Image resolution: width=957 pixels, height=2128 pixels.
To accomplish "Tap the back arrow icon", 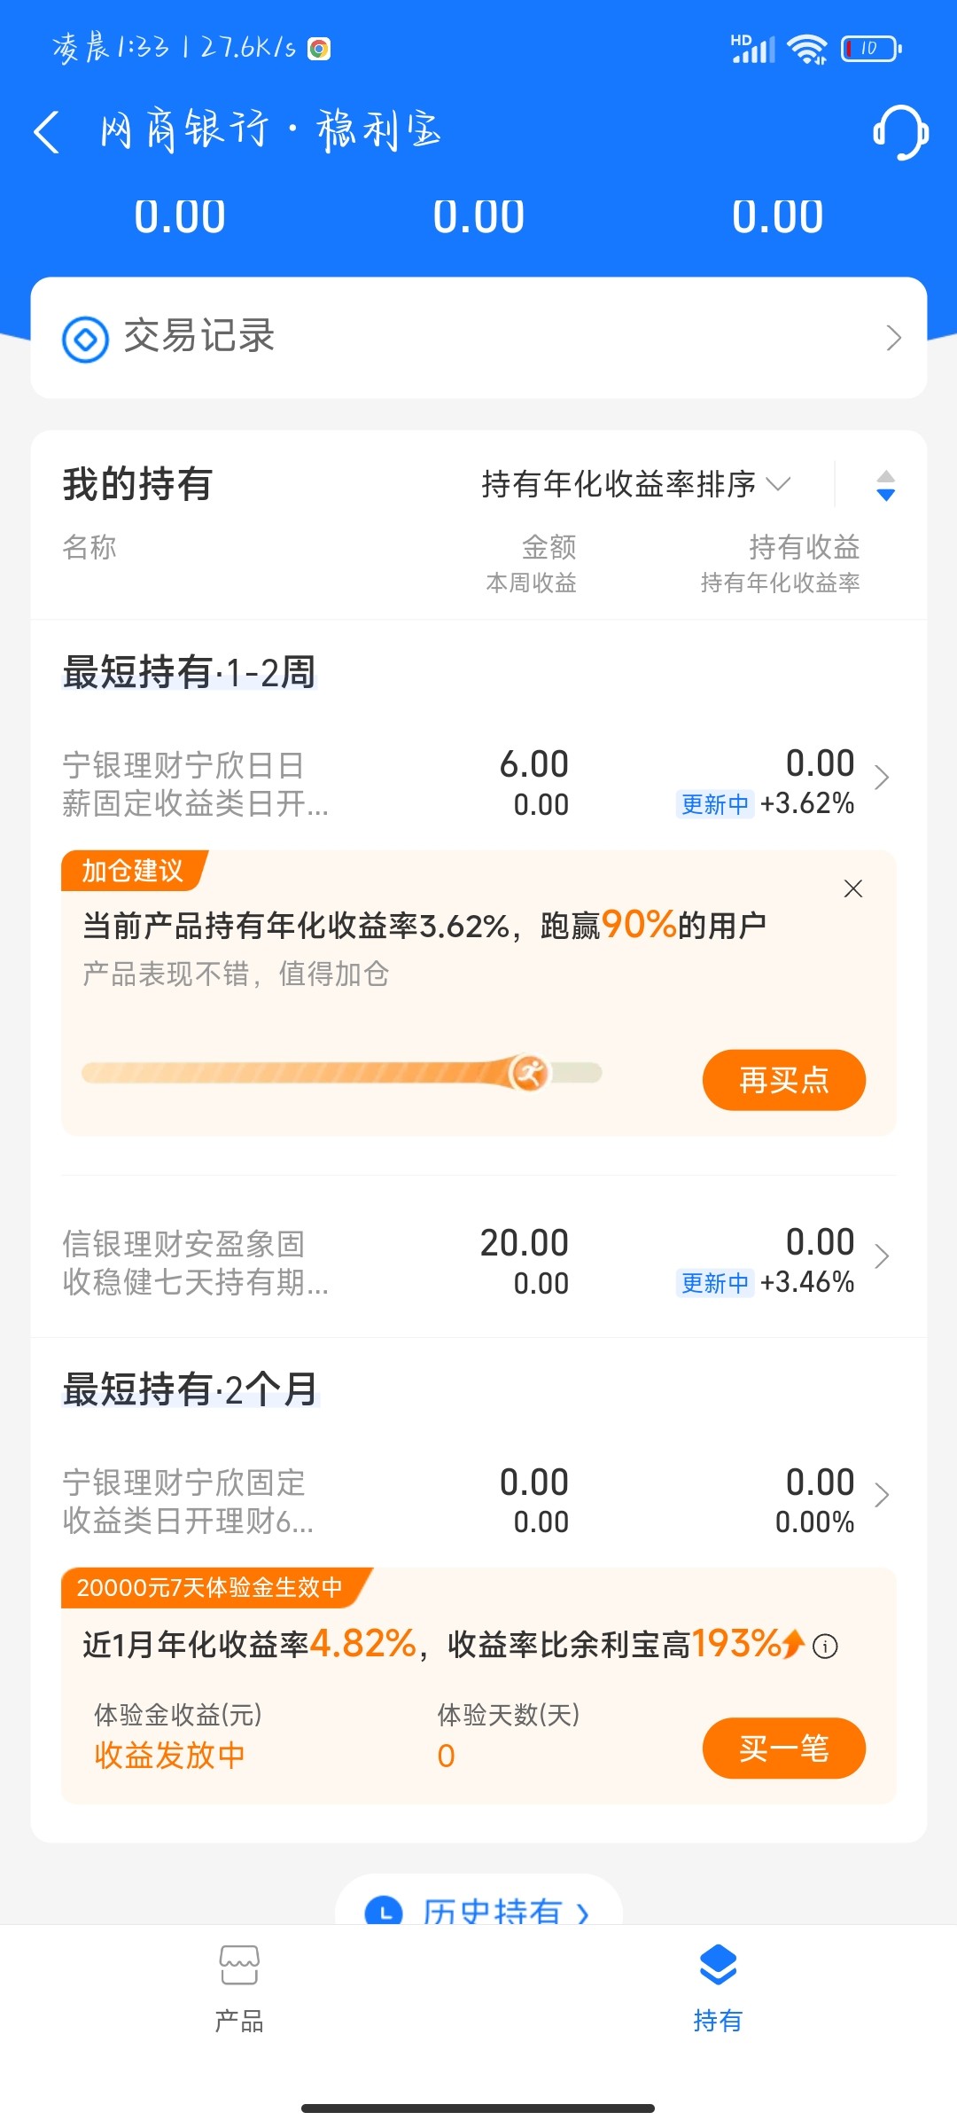I will (x=47, y=132).
